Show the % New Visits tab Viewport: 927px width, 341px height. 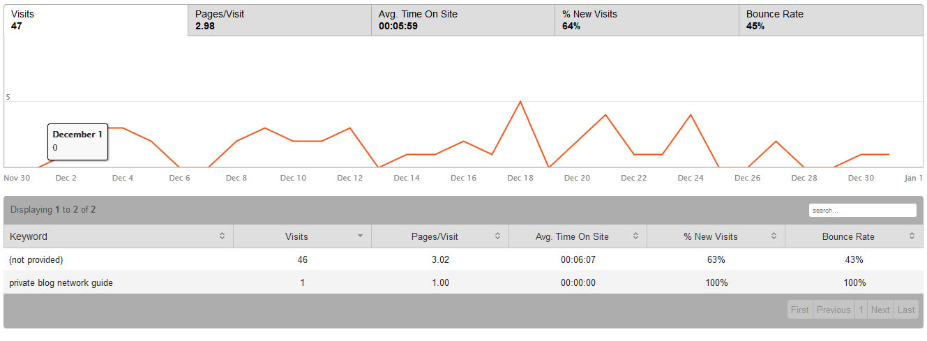click(646, 20)
